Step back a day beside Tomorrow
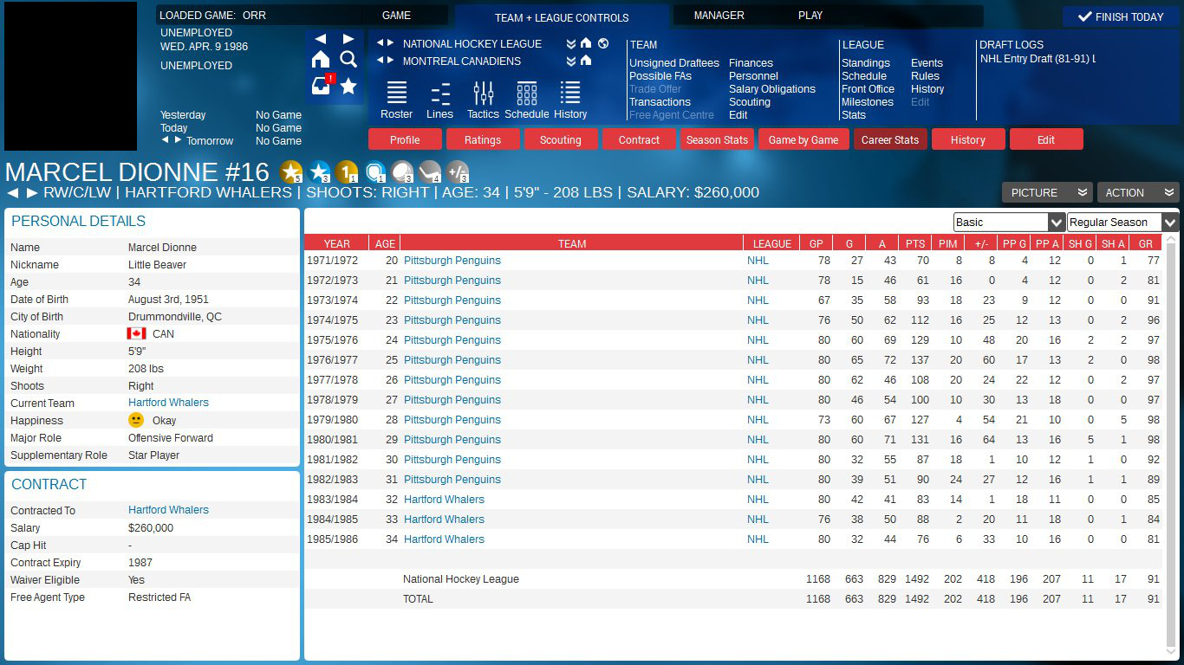This screenshot has width=1184, height=665. tap(166, 140)
